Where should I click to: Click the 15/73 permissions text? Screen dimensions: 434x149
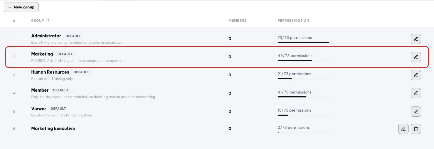tap(294, 110)
